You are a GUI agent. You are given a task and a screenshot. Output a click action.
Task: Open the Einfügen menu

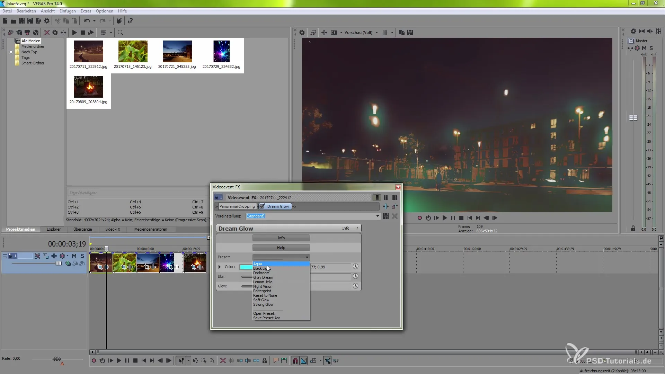pos(68,11)
